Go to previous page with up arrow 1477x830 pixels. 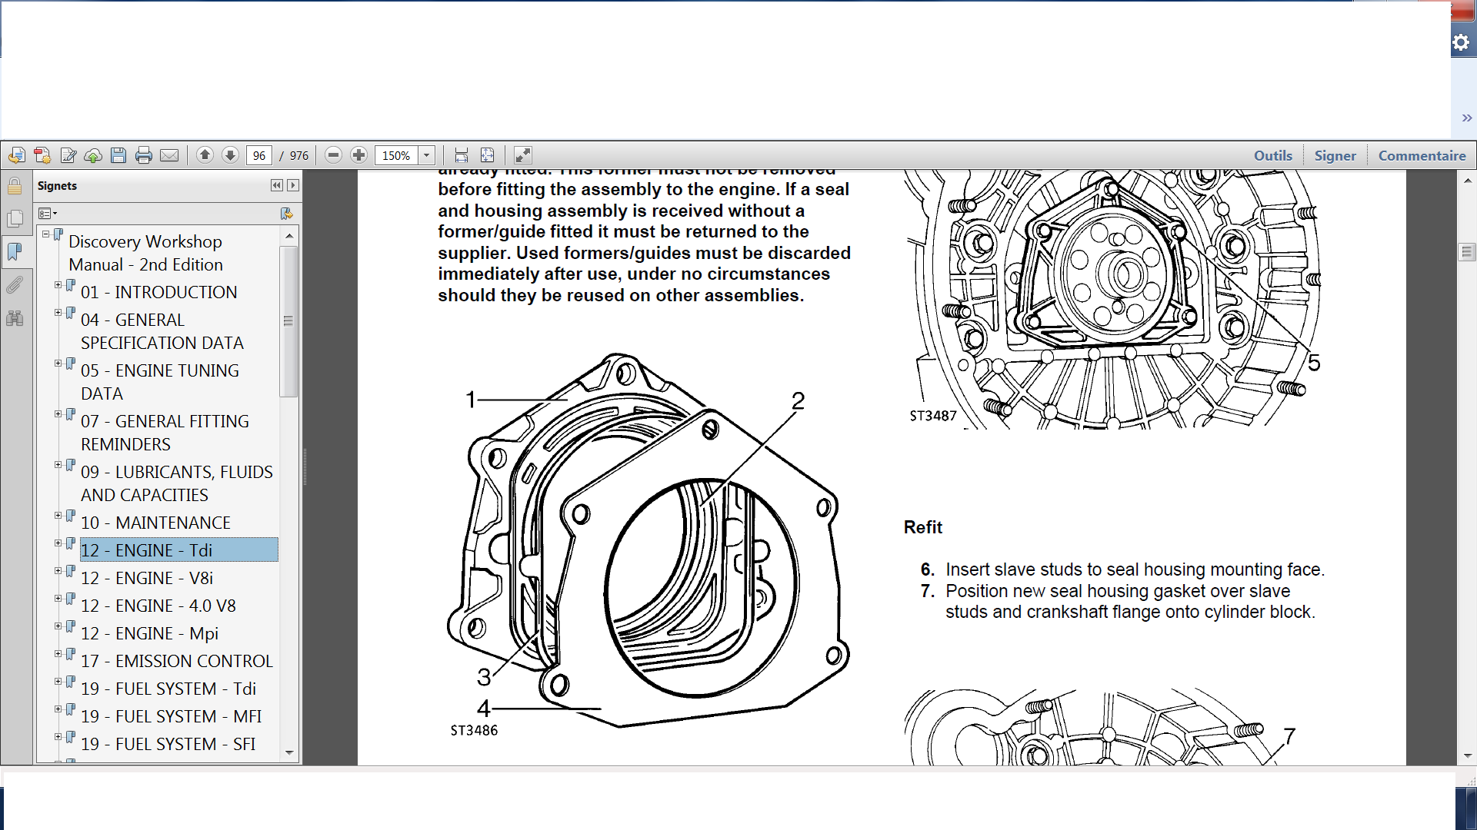[x=205, y=155]
